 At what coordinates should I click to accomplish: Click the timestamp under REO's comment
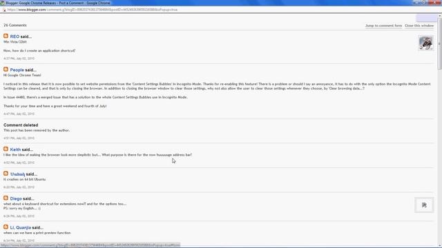[x=19, y=59]
